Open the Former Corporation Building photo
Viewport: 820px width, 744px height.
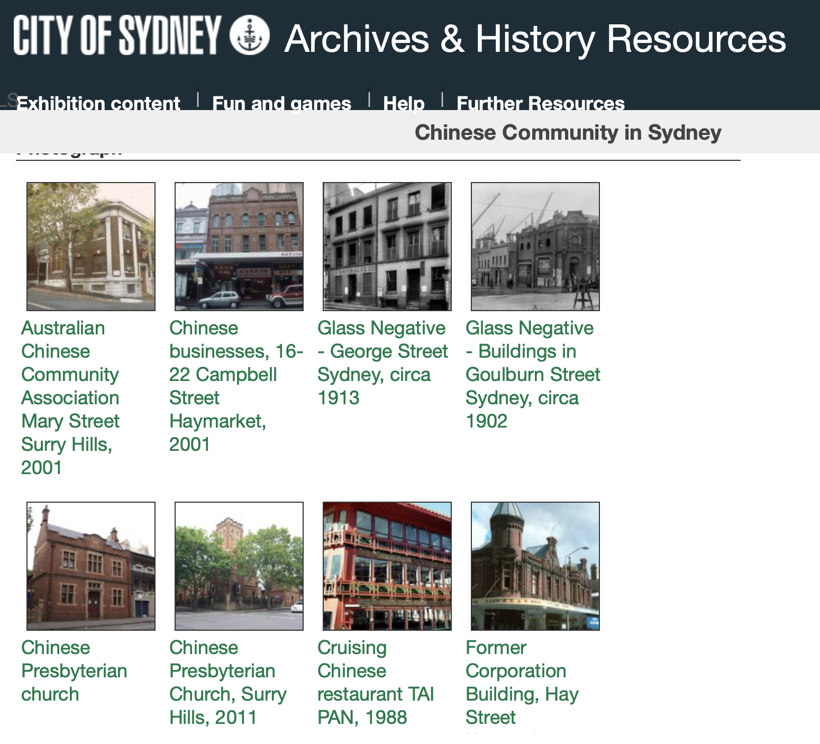click(x=535, y=566)
